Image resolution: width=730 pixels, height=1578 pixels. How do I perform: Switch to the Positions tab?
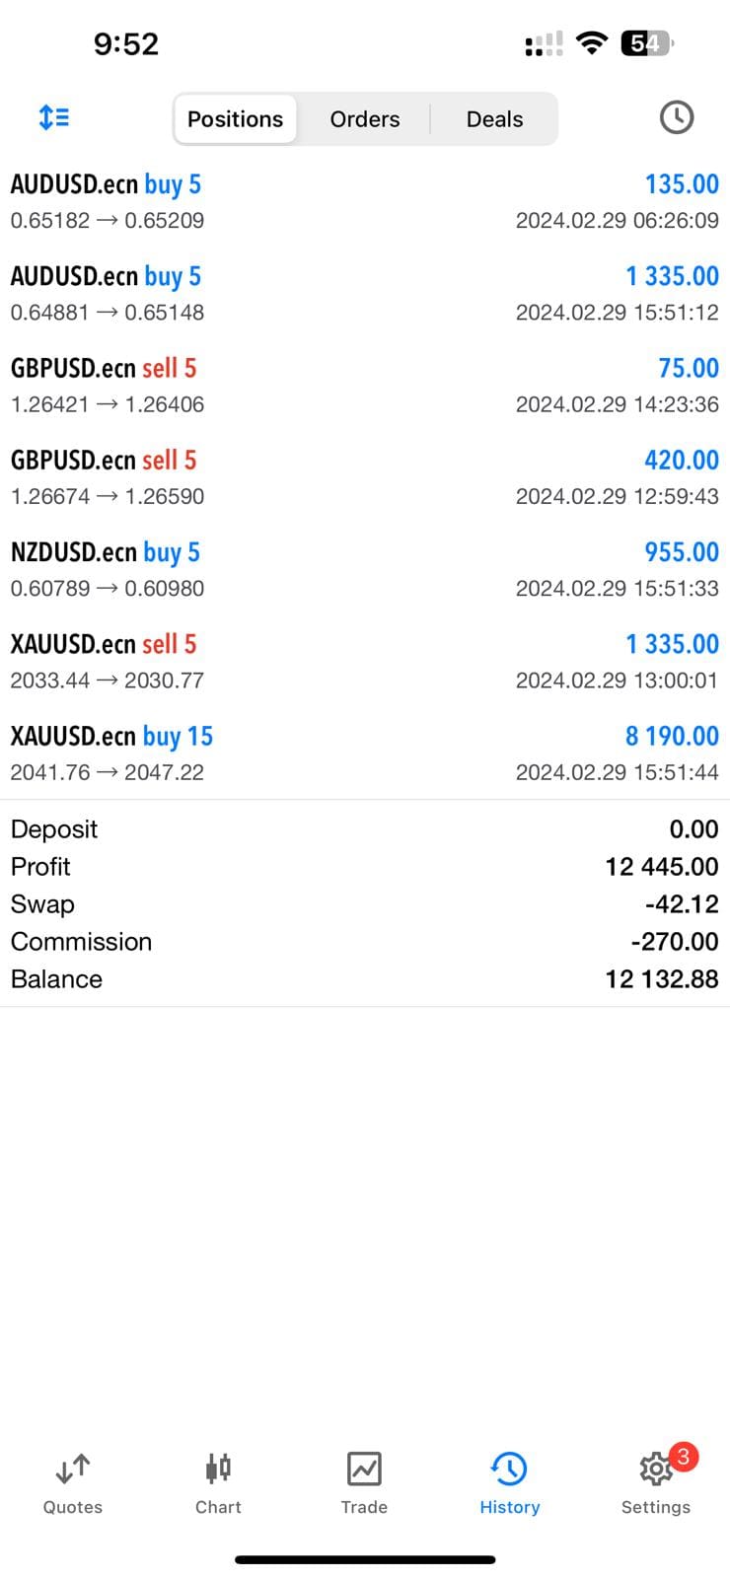pyautogui.click(x=236, y=119)
